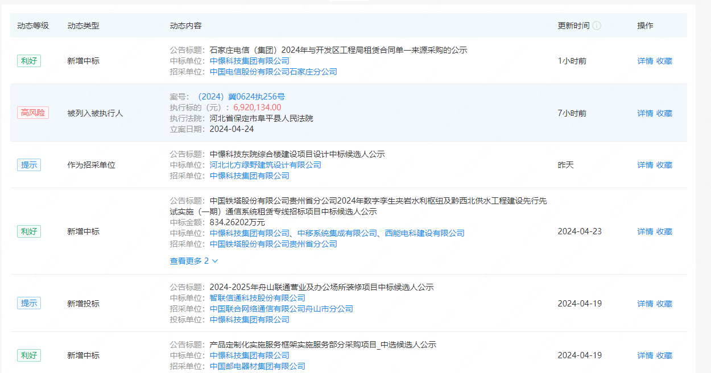Open 中国铁塔股份有限公司贵州省分公司 link
Image resolution: width=711 pixels, height=373 pixels.
point(274,244)
